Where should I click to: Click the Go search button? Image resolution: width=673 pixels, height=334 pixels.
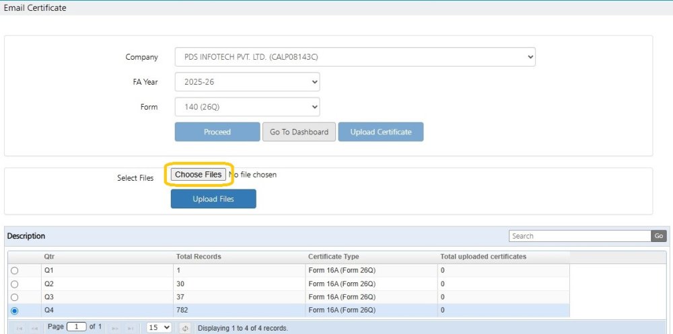(x=659, y=236)
